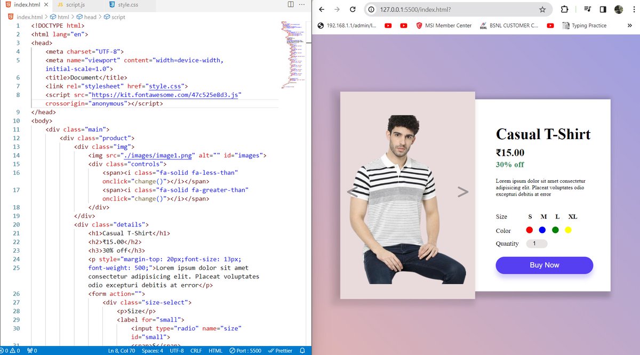640x355 pixels.
Task: Open notifications bell in status bar
Action: 302,351
